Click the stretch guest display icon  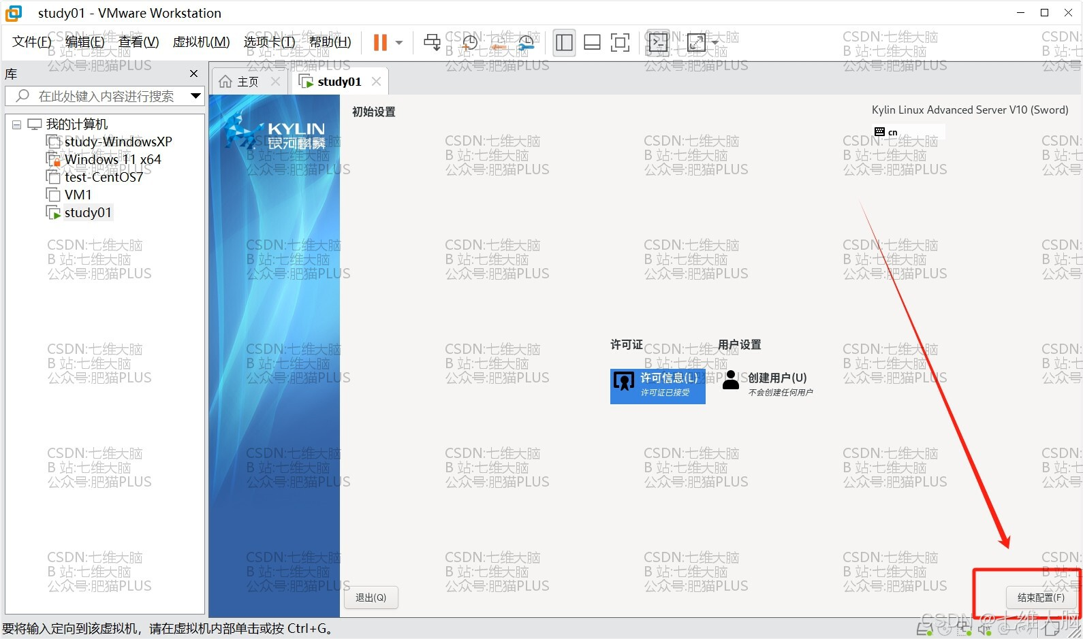[696, 42]
